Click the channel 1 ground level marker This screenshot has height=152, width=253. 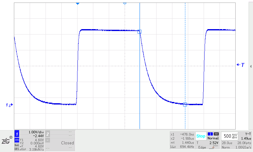click(9, 105)
